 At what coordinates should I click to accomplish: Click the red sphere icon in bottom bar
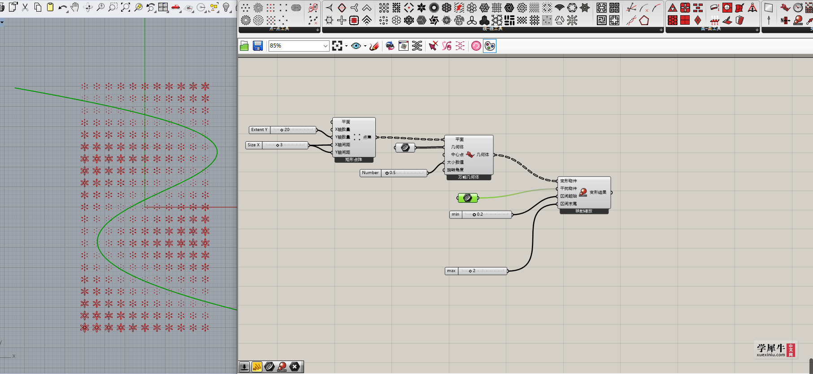[x=282, y=367]
